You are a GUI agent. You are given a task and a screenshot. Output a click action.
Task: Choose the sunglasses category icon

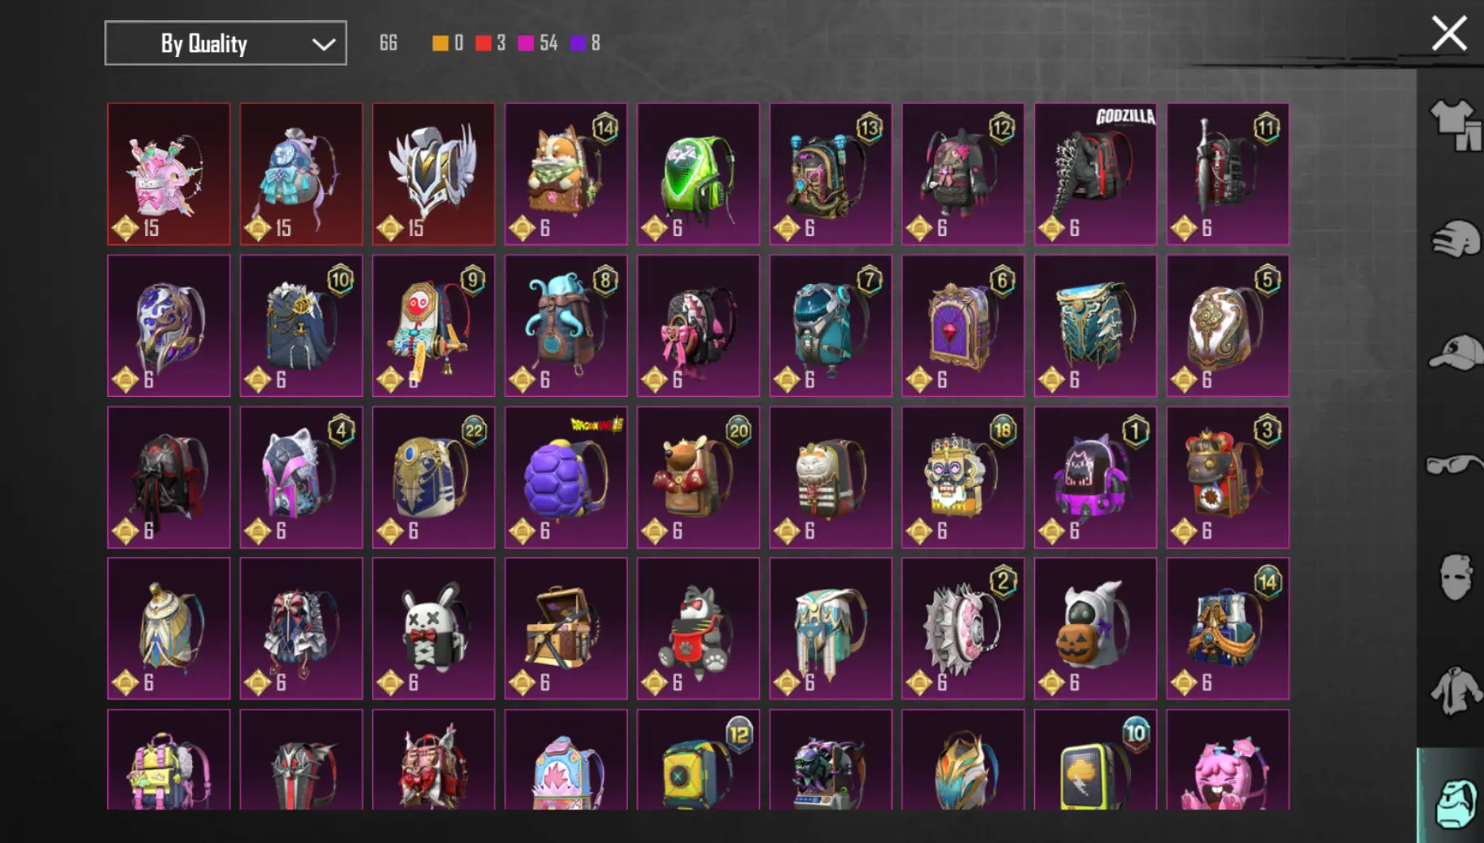(x=1456, y=464)
